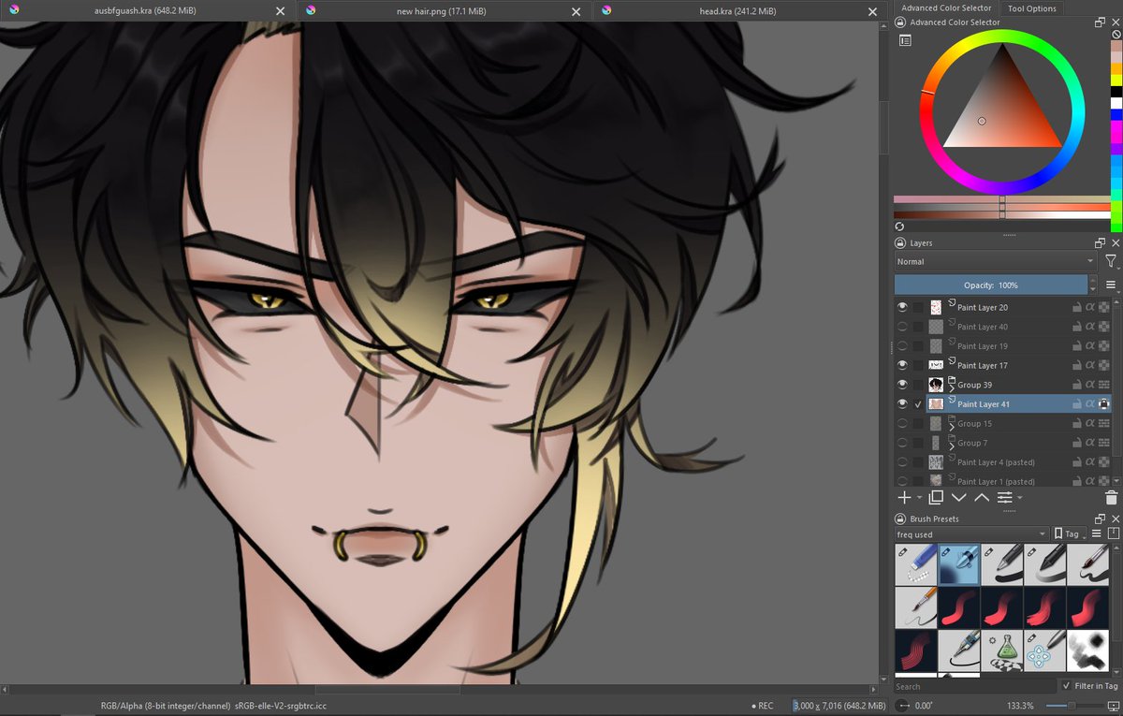Image resolution: width=1123 pixels, height=716 pixels.
Task: Open the Normal blending mode dropdown
Action: pyautogui.click(x=995, y=261)
